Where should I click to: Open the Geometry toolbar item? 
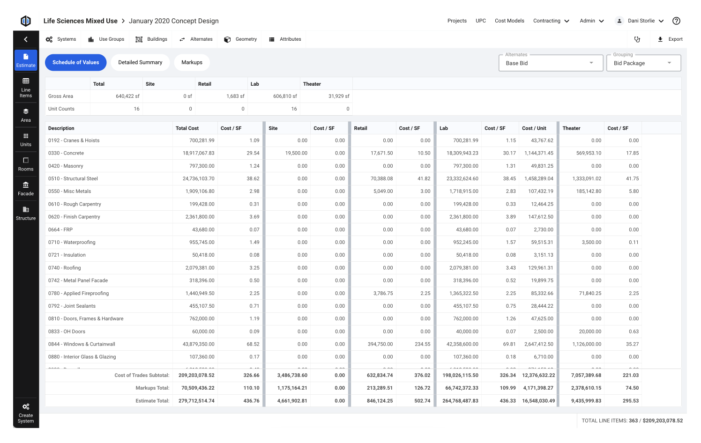click(240, 39)
